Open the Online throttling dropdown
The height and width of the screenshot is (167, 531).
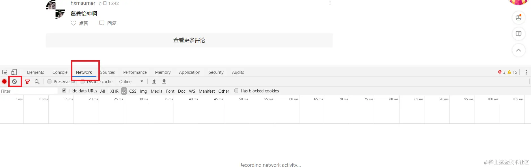[131, 81]
